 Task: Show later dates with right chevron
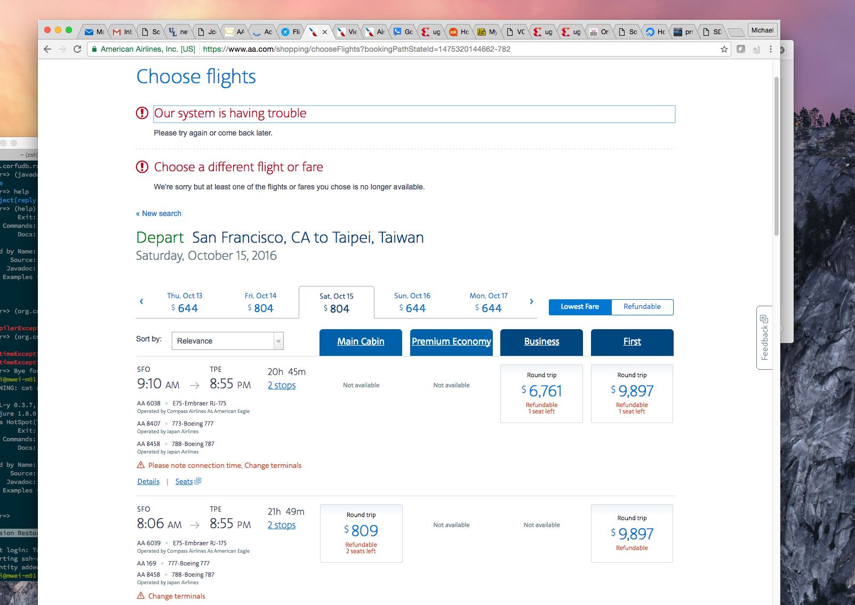point(531,301)
